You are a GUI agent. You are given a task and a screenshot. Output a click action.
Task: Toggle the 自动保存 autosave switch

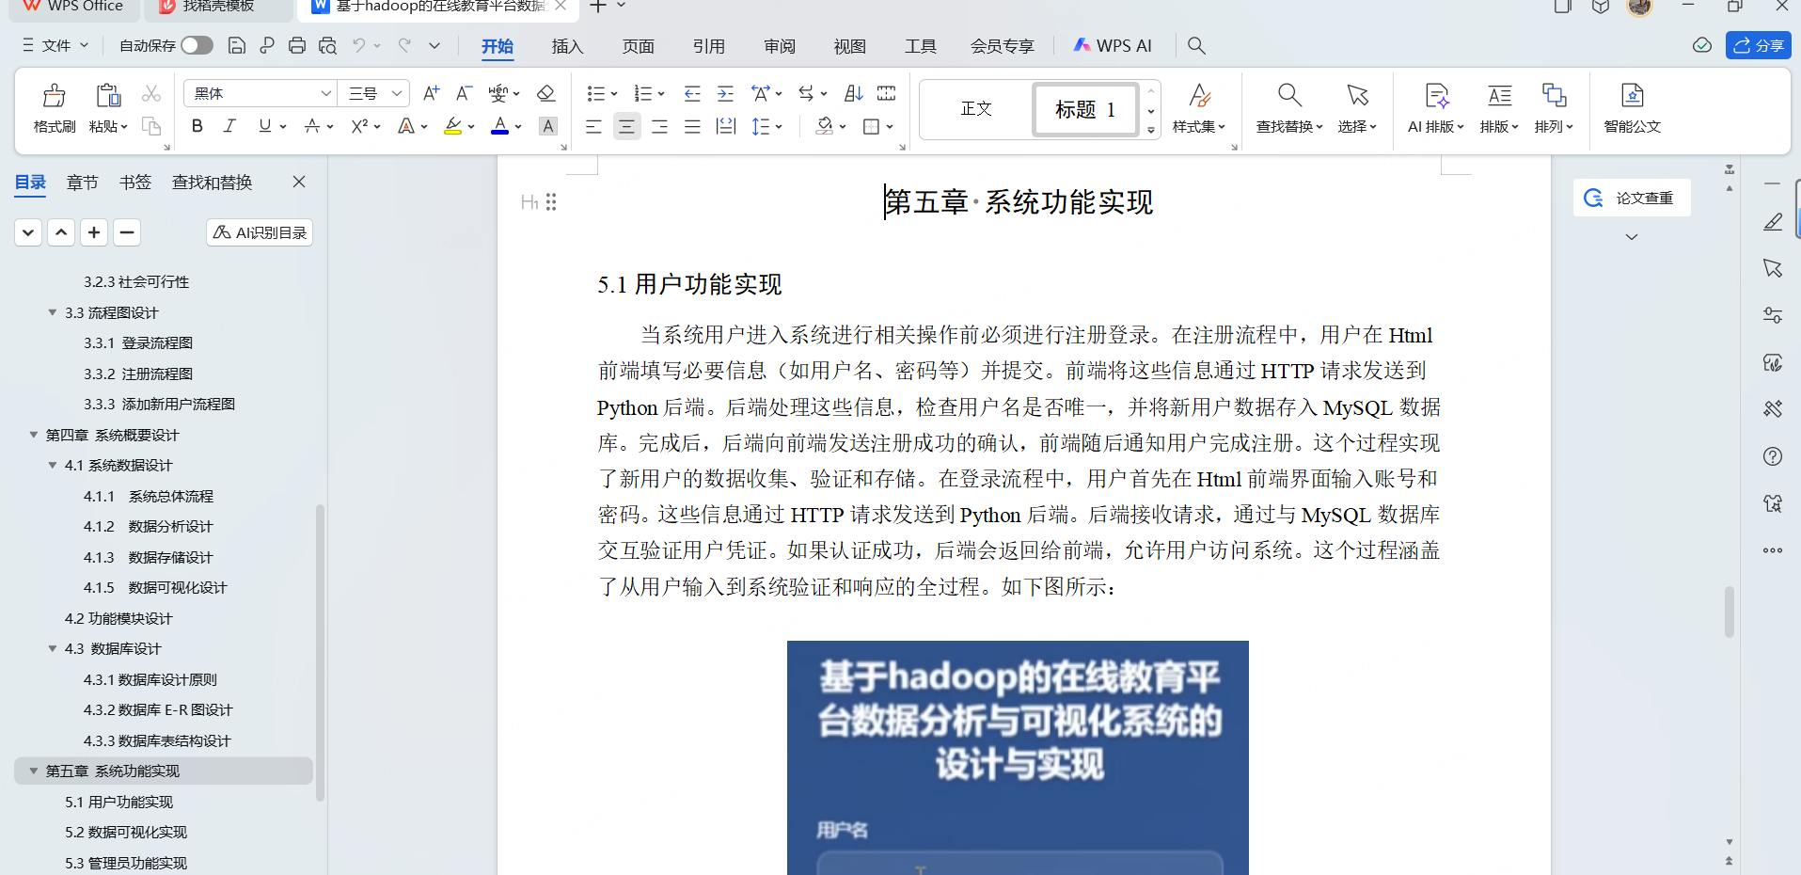coord(195,44)
